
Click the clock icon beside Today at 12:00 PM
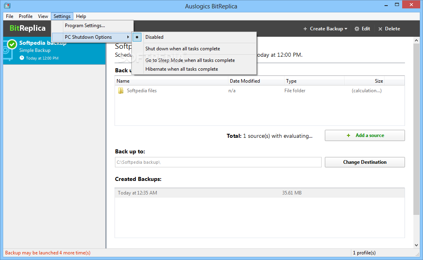coord(22,58)
